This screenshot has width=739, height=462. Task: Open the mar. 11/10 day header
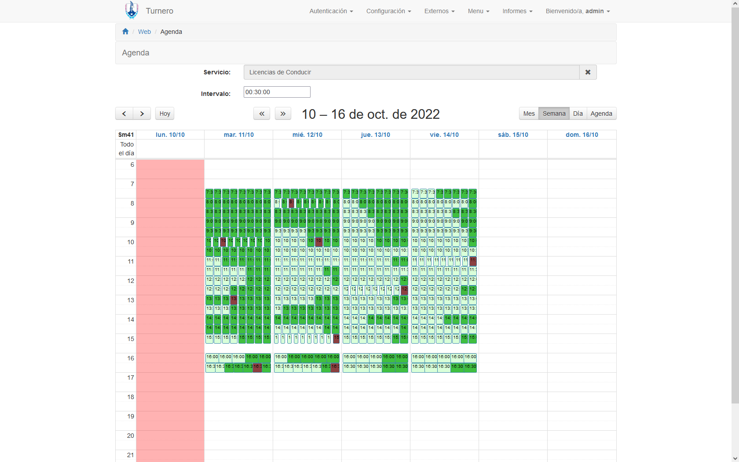point(238,135)
